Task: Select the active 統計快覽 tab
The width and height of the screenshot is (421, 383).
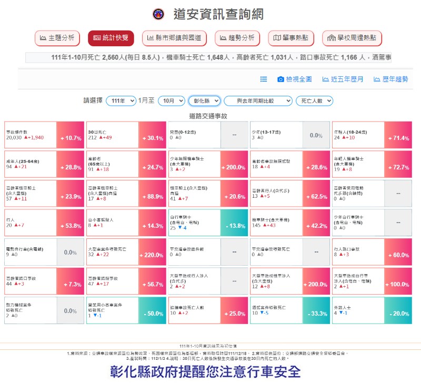Action: (111, 38)
